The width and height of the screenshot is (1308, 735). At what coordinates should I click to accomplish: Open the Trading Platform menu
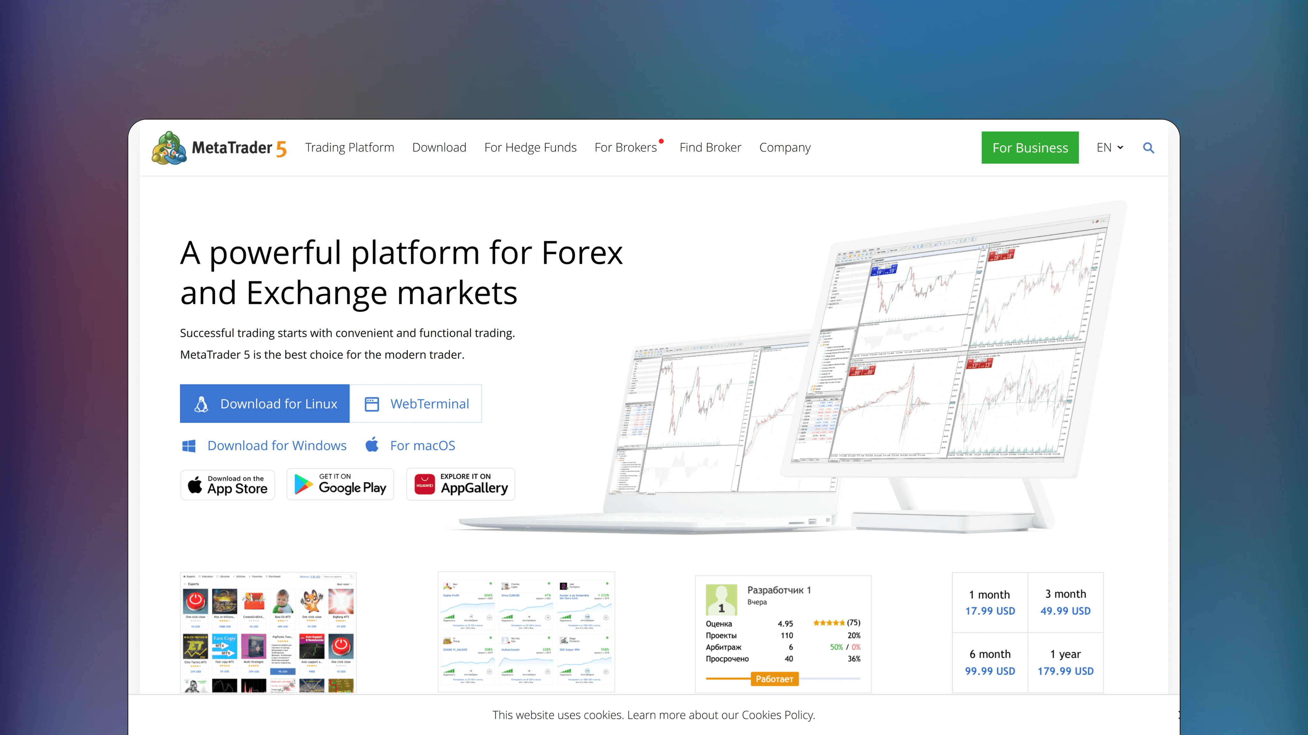pos(350,148)
